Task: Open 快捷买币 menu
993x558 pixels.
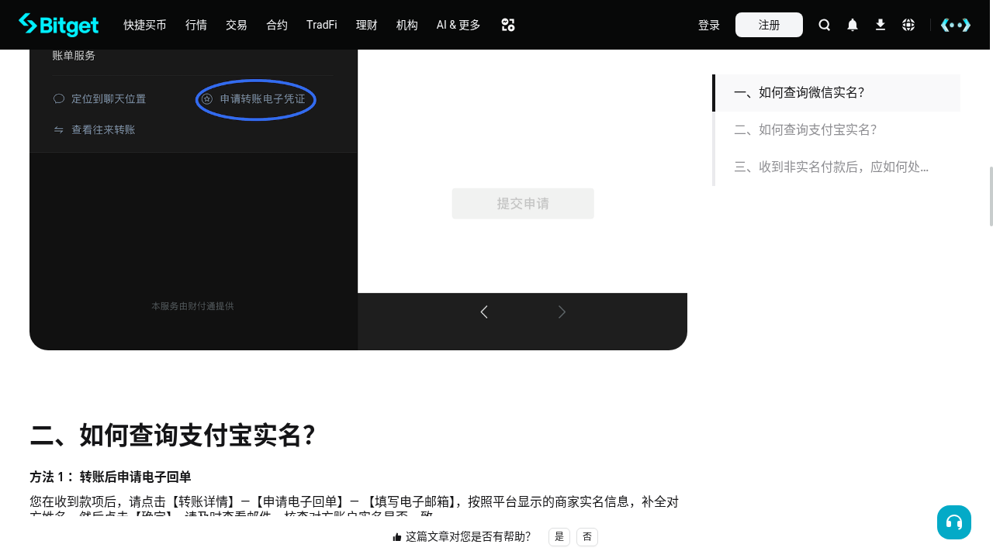Action: tap(145, 25)
